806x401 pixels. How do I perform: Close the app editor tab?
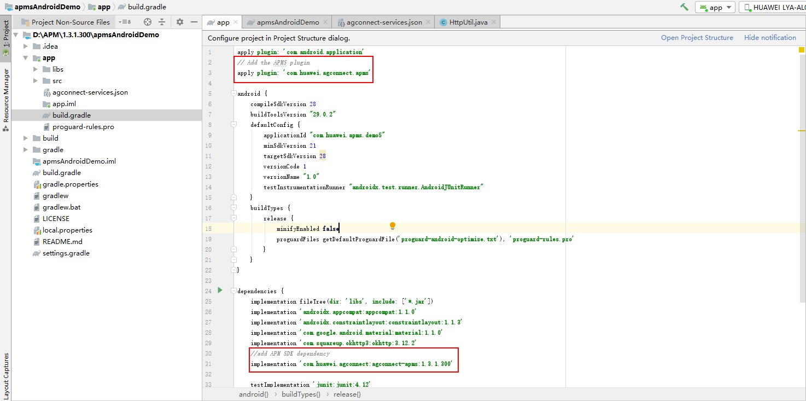pos(236,22)
